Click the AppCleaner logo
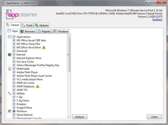168x125 pixels. pyautogui.click(x=21, y=14)
